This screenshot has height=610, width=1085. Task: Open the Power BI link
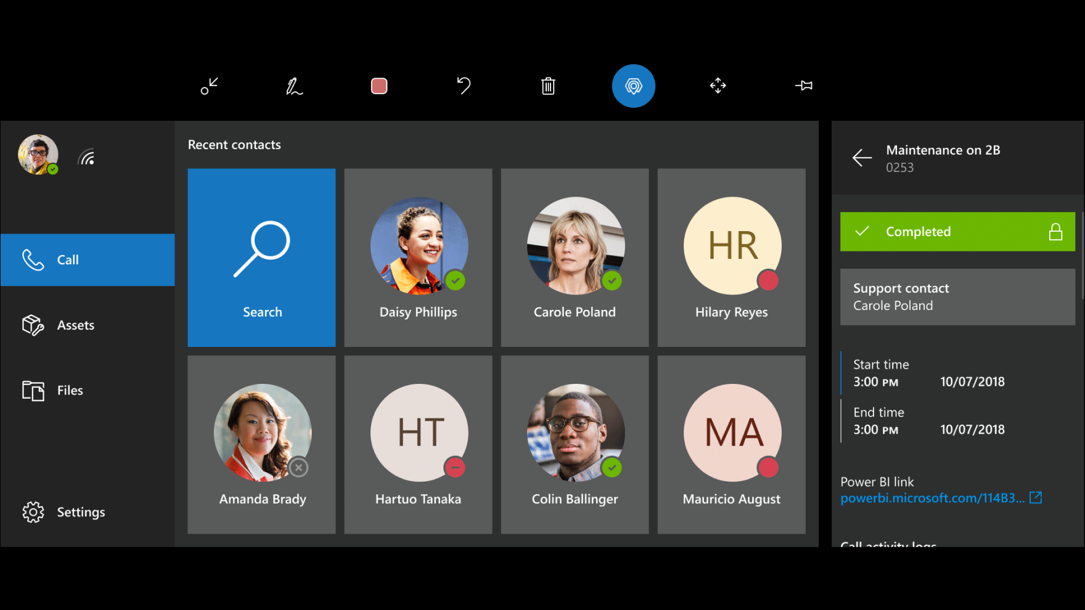[x=933, y=498]
